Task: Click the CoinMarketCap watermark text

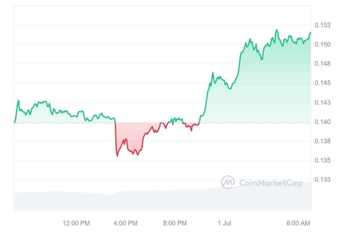Action: (x=270, y=183)
